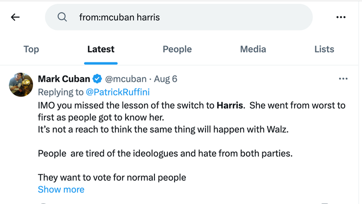
Task: Open Mark Cuban's profile avatar
Action: click(21, 85)
